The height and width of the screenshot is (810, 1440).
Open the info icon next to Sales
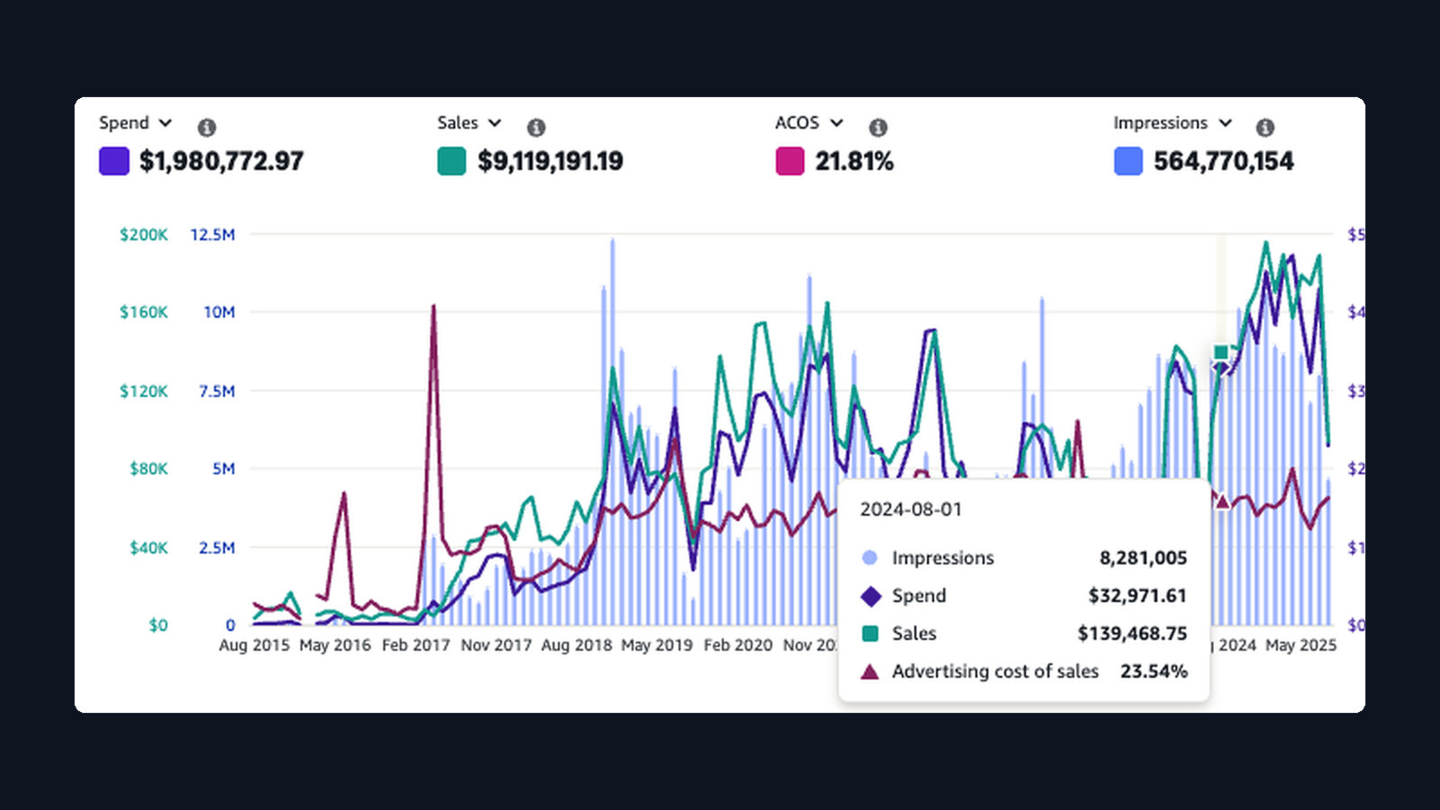pyautogui.click(x=536, y=127)
